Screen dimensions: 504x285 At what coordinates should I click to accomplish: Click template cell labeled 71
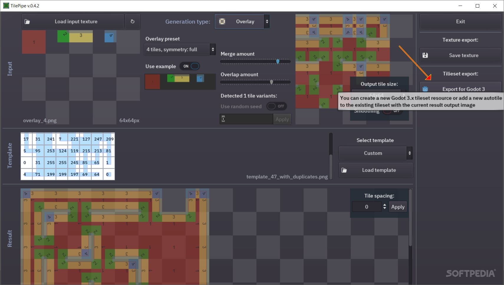(x=38, y=174)
